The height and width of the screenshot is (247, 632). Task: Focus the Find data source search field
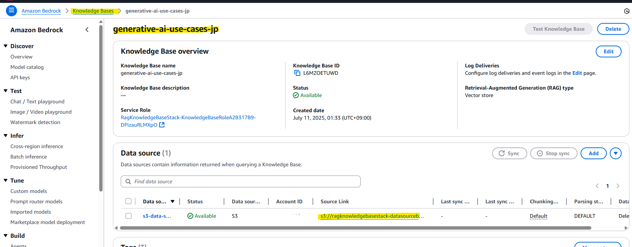(x=240, y=181)
